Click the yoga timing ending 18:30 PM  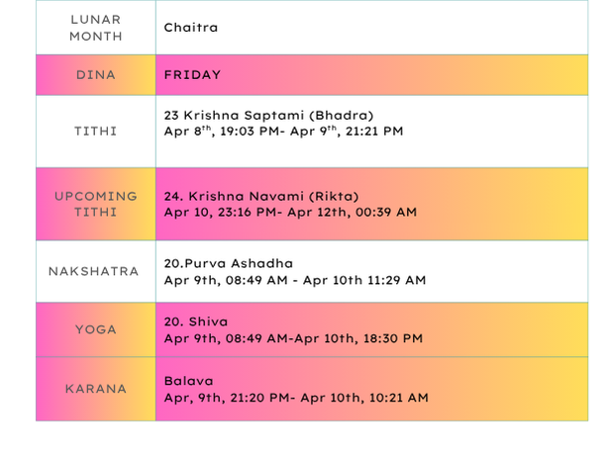click(293, 339)
